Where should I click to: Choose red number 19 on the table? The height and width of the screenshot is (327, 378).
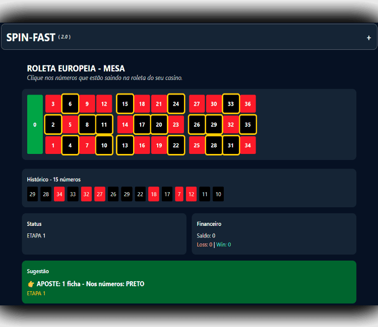click(159, 145)
